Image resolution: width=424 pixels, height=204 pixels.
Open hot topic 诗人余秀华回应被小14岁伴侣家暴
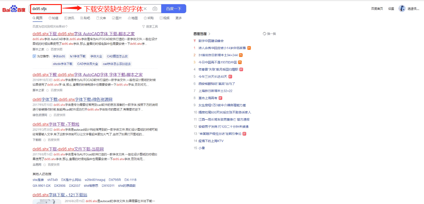(x=222, y=48)
